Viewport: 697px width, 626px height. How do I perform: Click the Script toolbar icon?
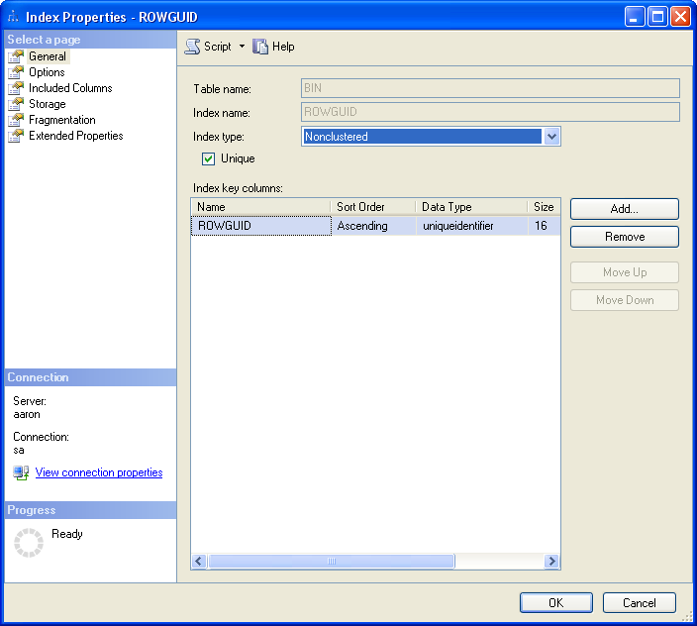pyautogui.click(x=193, y=47)
